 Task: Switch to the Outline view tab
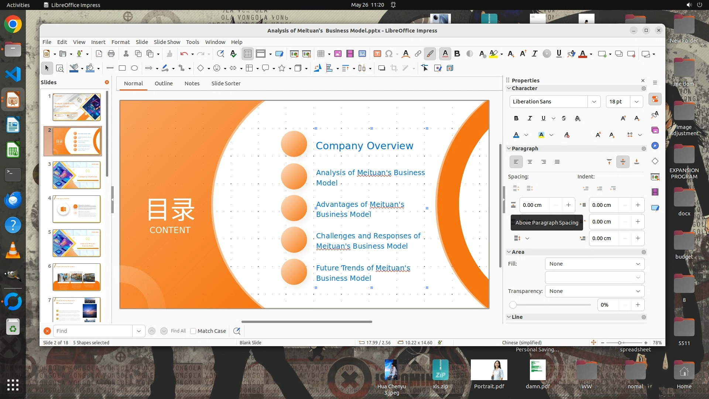164,83
